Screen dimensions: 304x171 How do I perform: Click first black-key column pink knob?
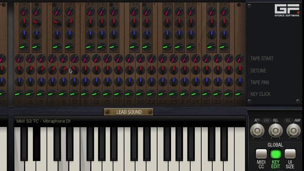tap(24, 11)
